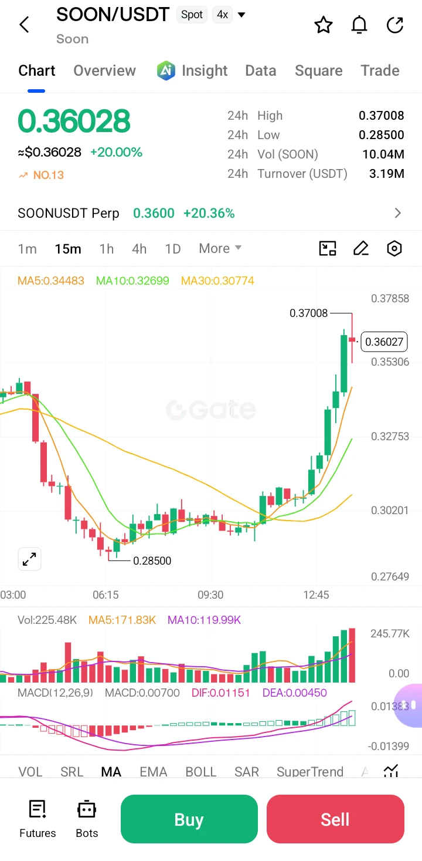Open the drawing pencil tool

(x=361, y=248)
